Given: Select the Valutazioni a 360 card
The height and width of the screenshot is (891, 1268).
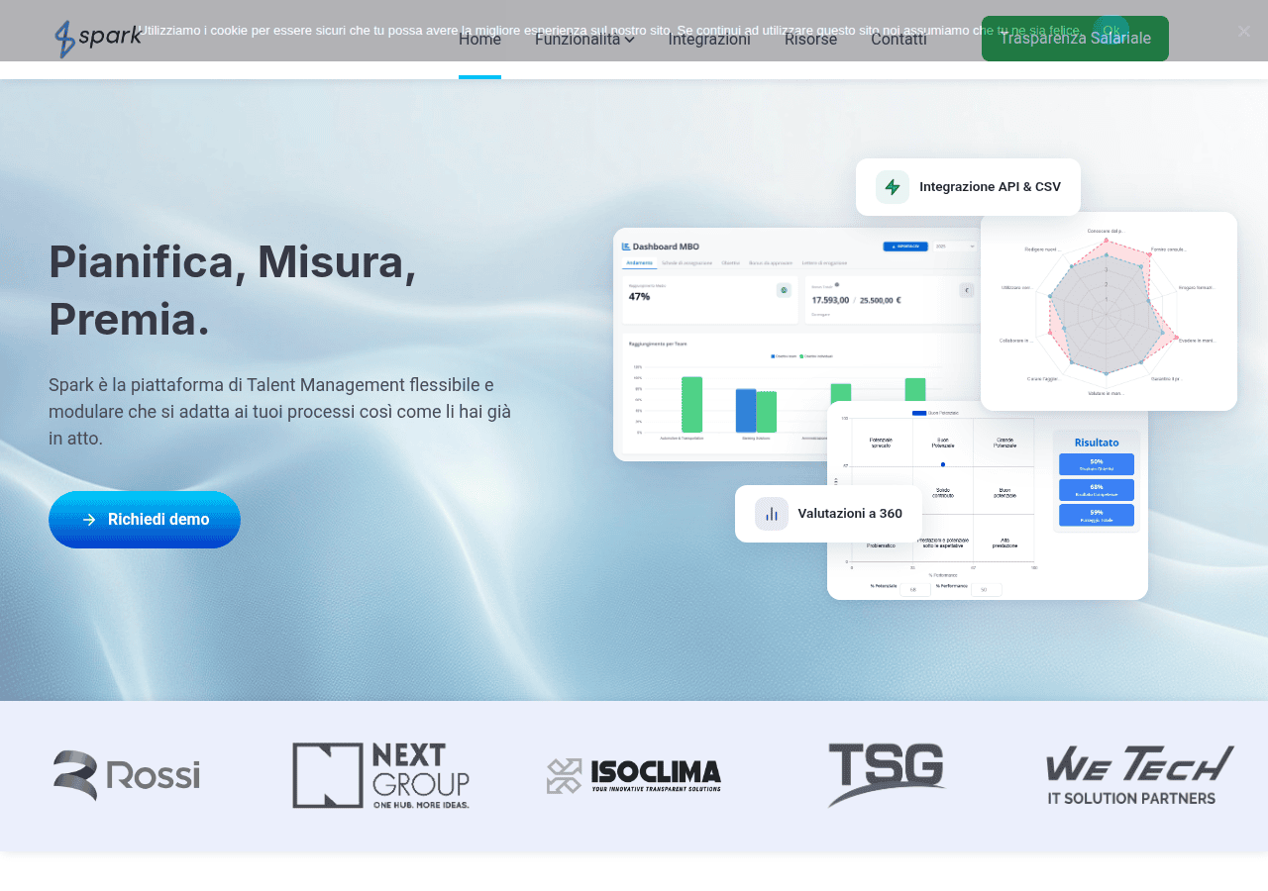Looking at the screenshot, I should click(x=828, y=514).
